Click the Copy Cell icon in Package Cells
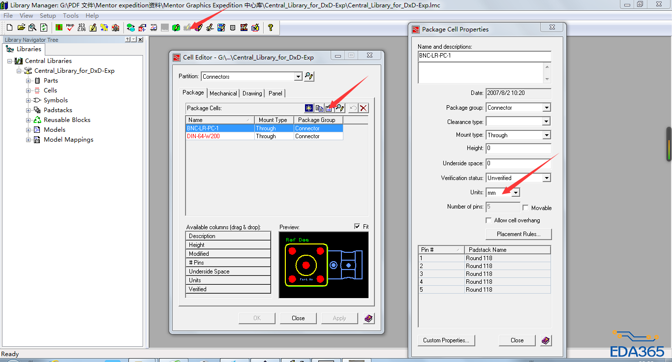The height and width of the screenshot is (362, 672). tap(319, 108)
